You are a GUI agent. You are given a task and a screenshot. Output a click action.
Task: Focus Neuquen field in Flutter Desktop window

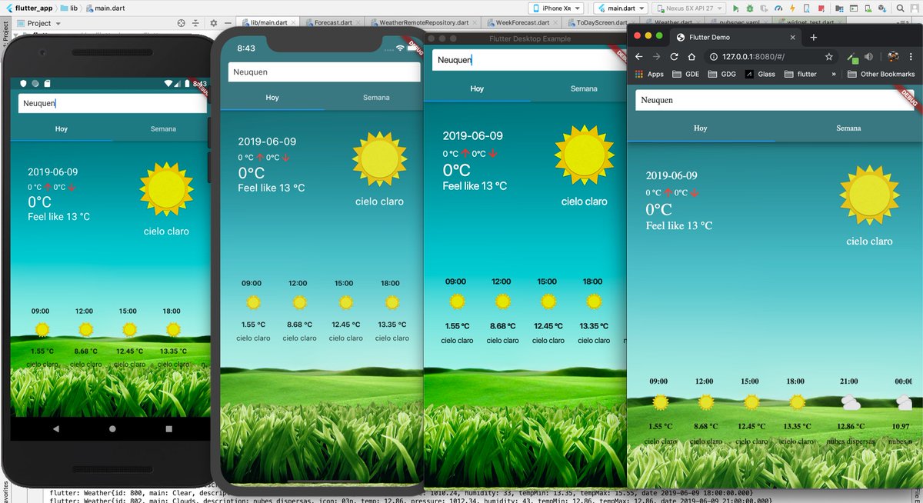529,59
